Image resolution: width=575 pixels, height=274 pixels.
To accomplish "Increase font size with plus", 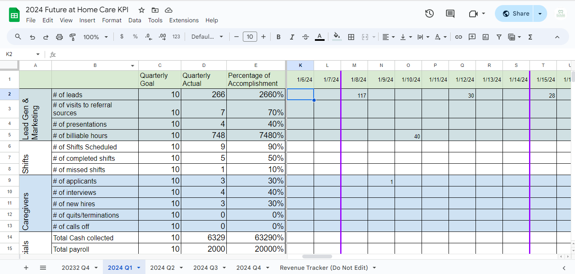I will click(x=263, y=37).
